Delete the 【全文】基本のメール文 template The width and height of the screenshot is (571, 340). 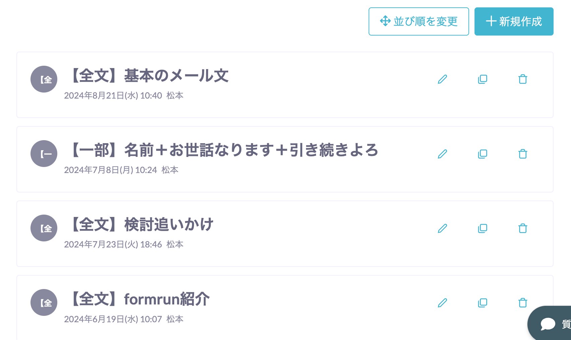[x=523, y=79]
